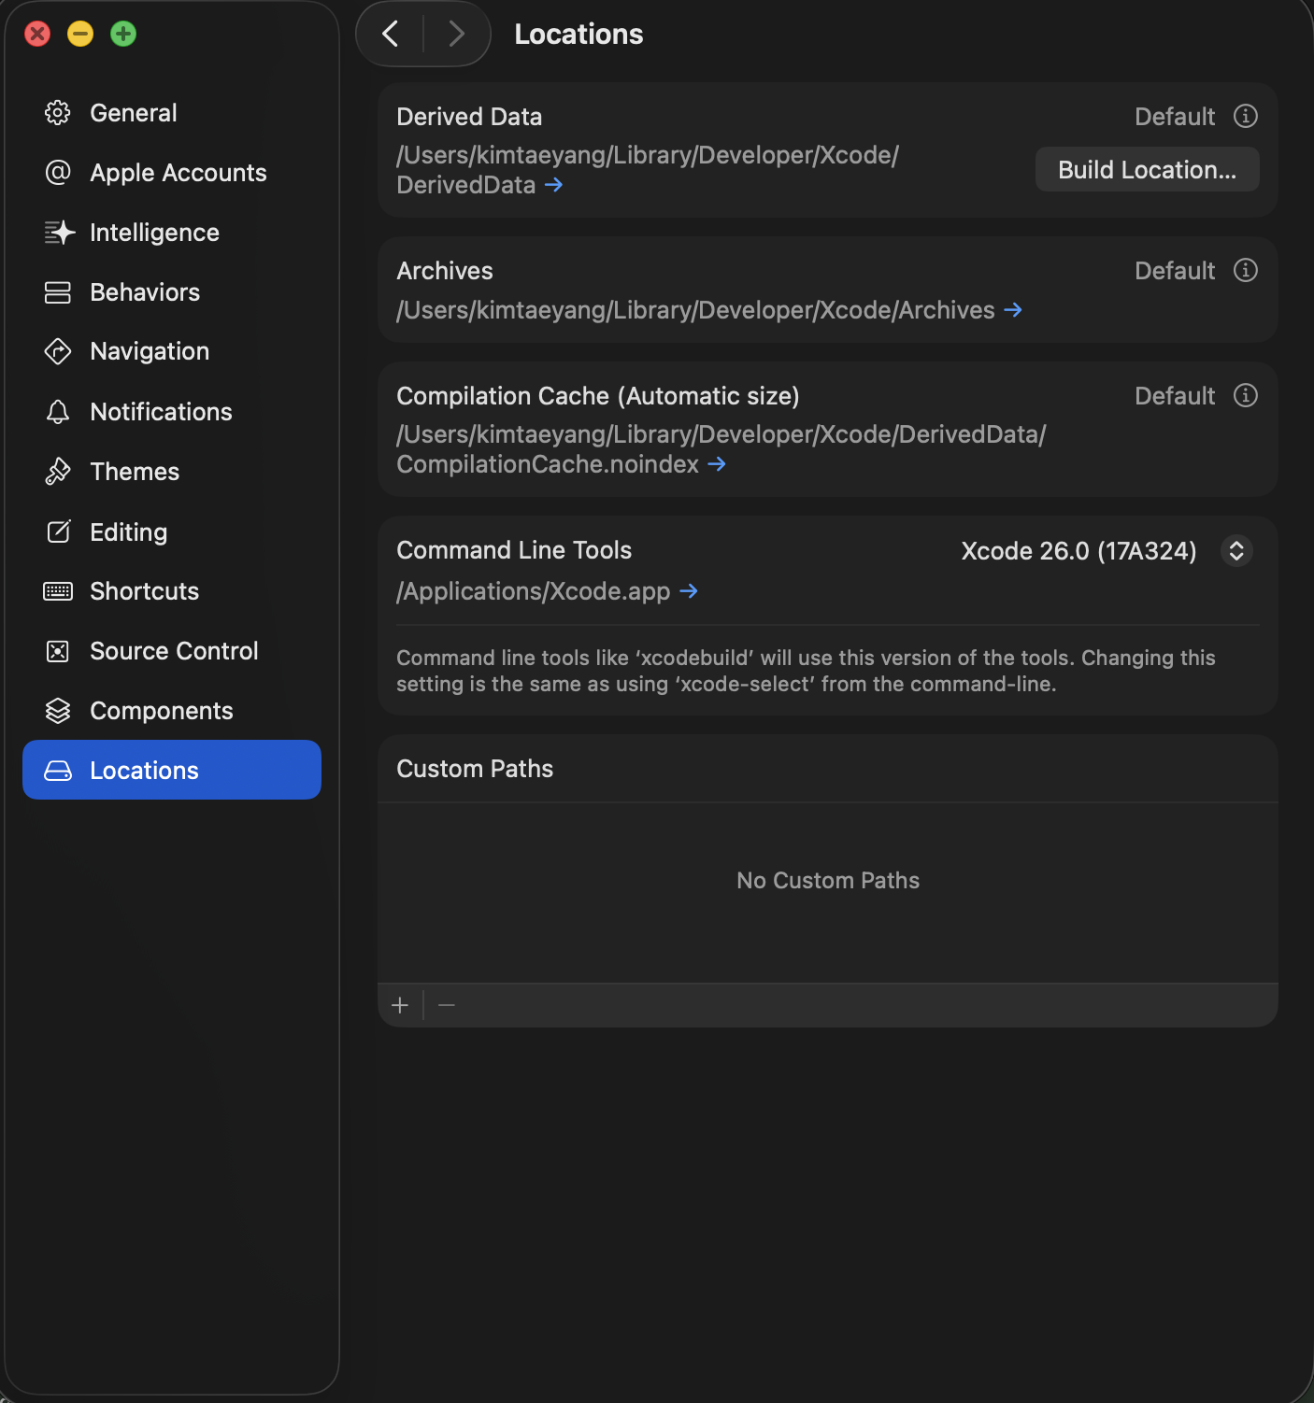The image size is (1314, 1403).
Task: Show the Archives info button
Action: [1245, 270]
